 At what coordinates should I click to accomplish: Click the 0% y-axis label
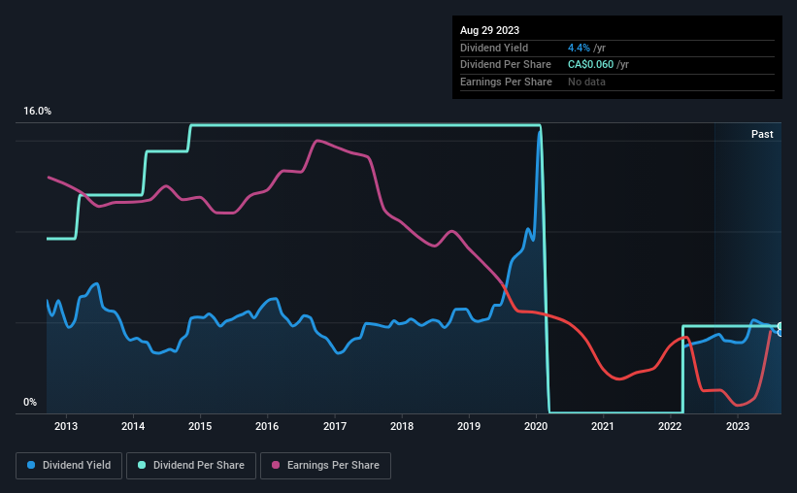point(30,402)
